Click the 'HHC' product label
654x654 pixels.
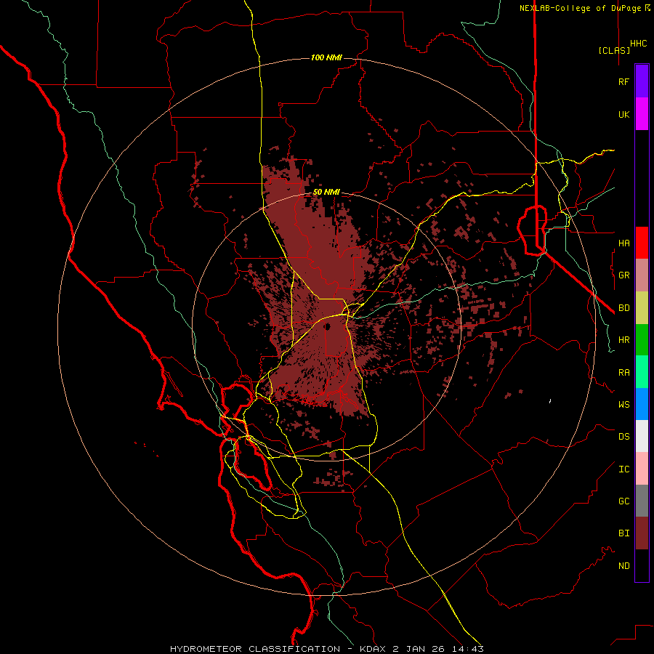coord(638,44)
